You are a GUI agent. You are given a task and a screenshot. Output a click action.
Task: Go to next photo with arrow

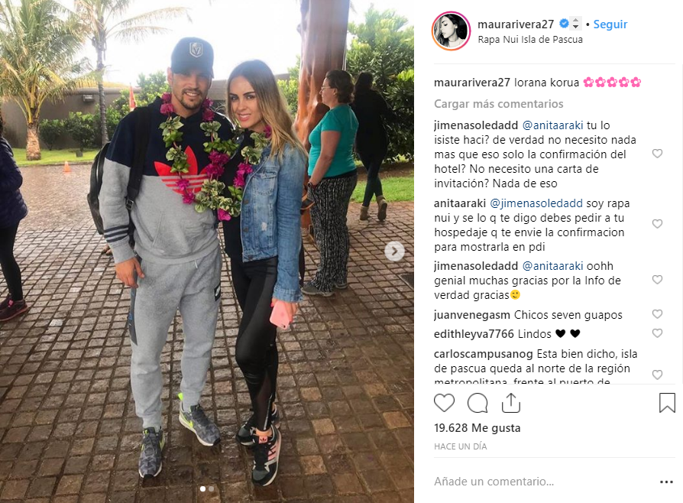point(395,251)
